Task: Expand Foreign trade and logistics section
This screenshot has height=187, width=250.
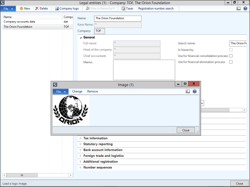Action: click(x=81, y=156)
